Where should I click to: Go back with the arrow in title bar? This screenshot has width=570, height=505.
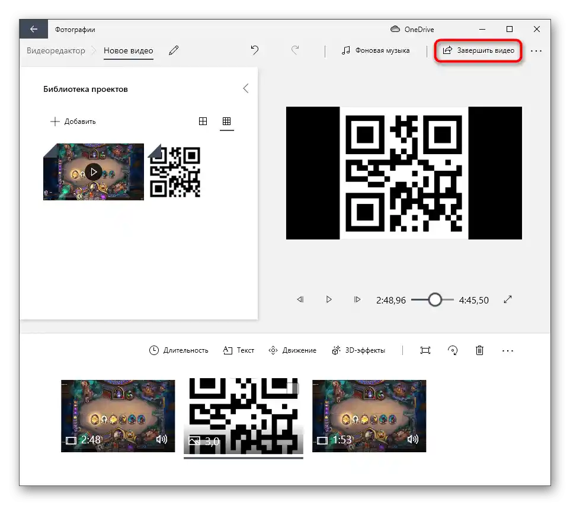[x=33, y=29]
